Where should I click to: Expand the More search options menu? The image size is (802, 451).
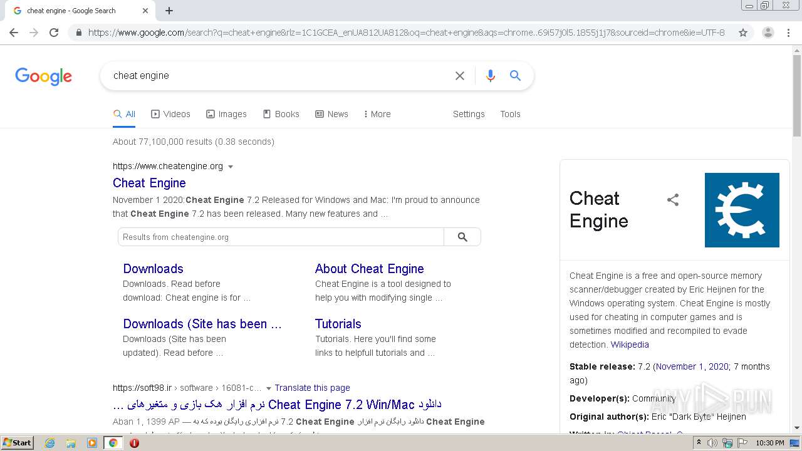click(377, 114)
